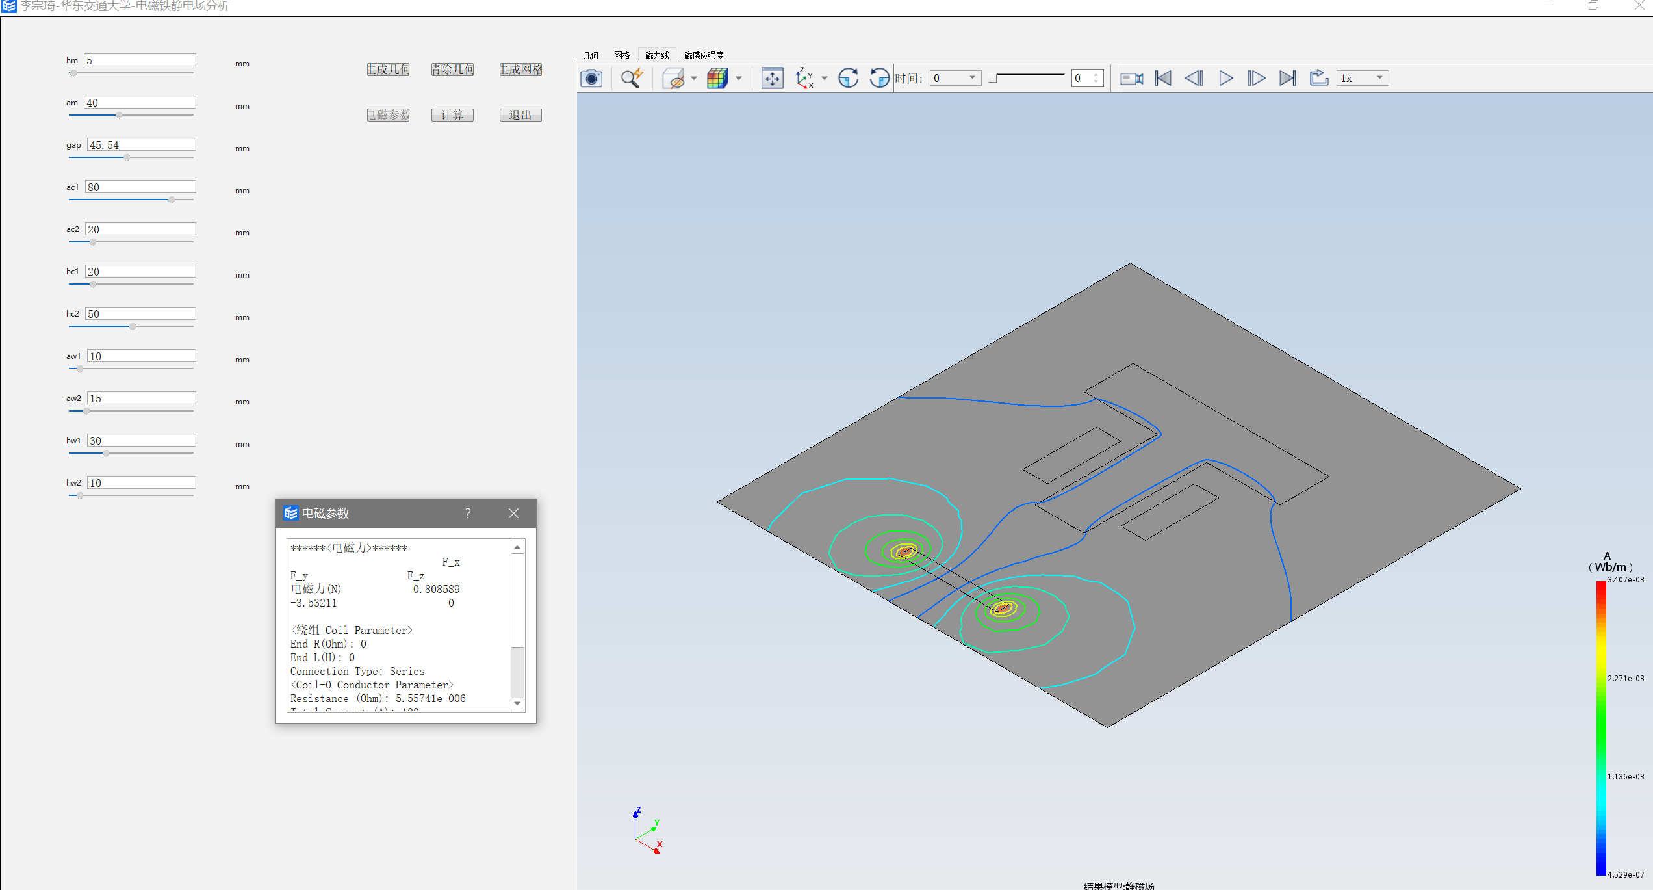This screenshot has width=1653, height=890.
Task: Jump to the last animation frame
Action: tap(1287, 79)
